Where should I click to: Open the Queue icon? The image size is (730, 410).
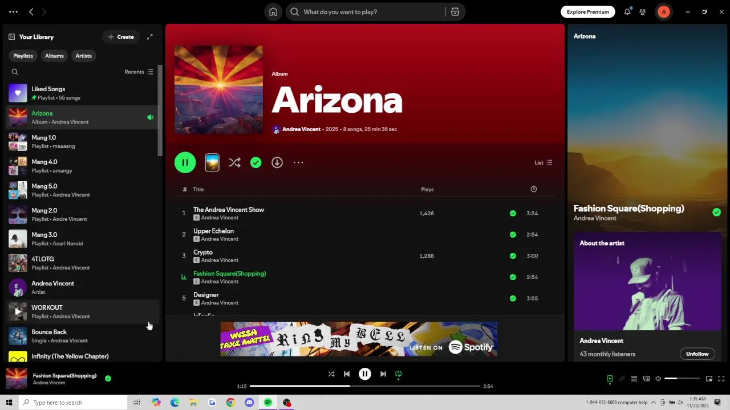pos(634,379)
